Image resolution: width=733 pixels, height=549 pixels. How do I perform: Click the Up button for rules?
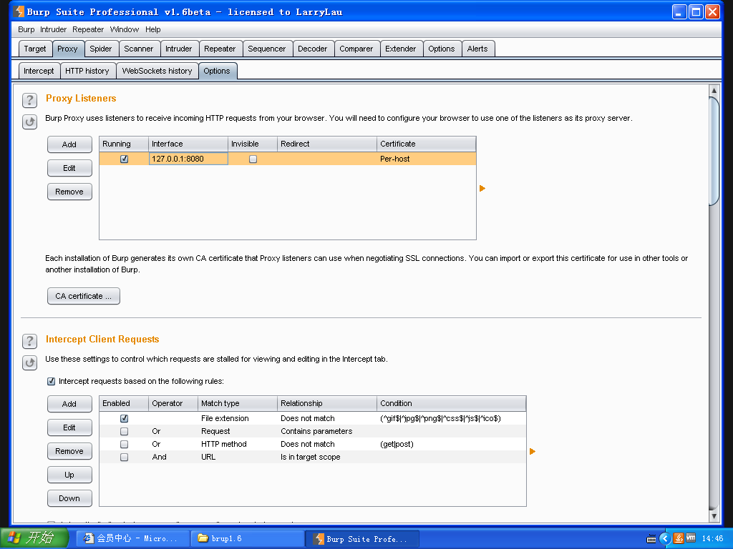tap(69, 475)
